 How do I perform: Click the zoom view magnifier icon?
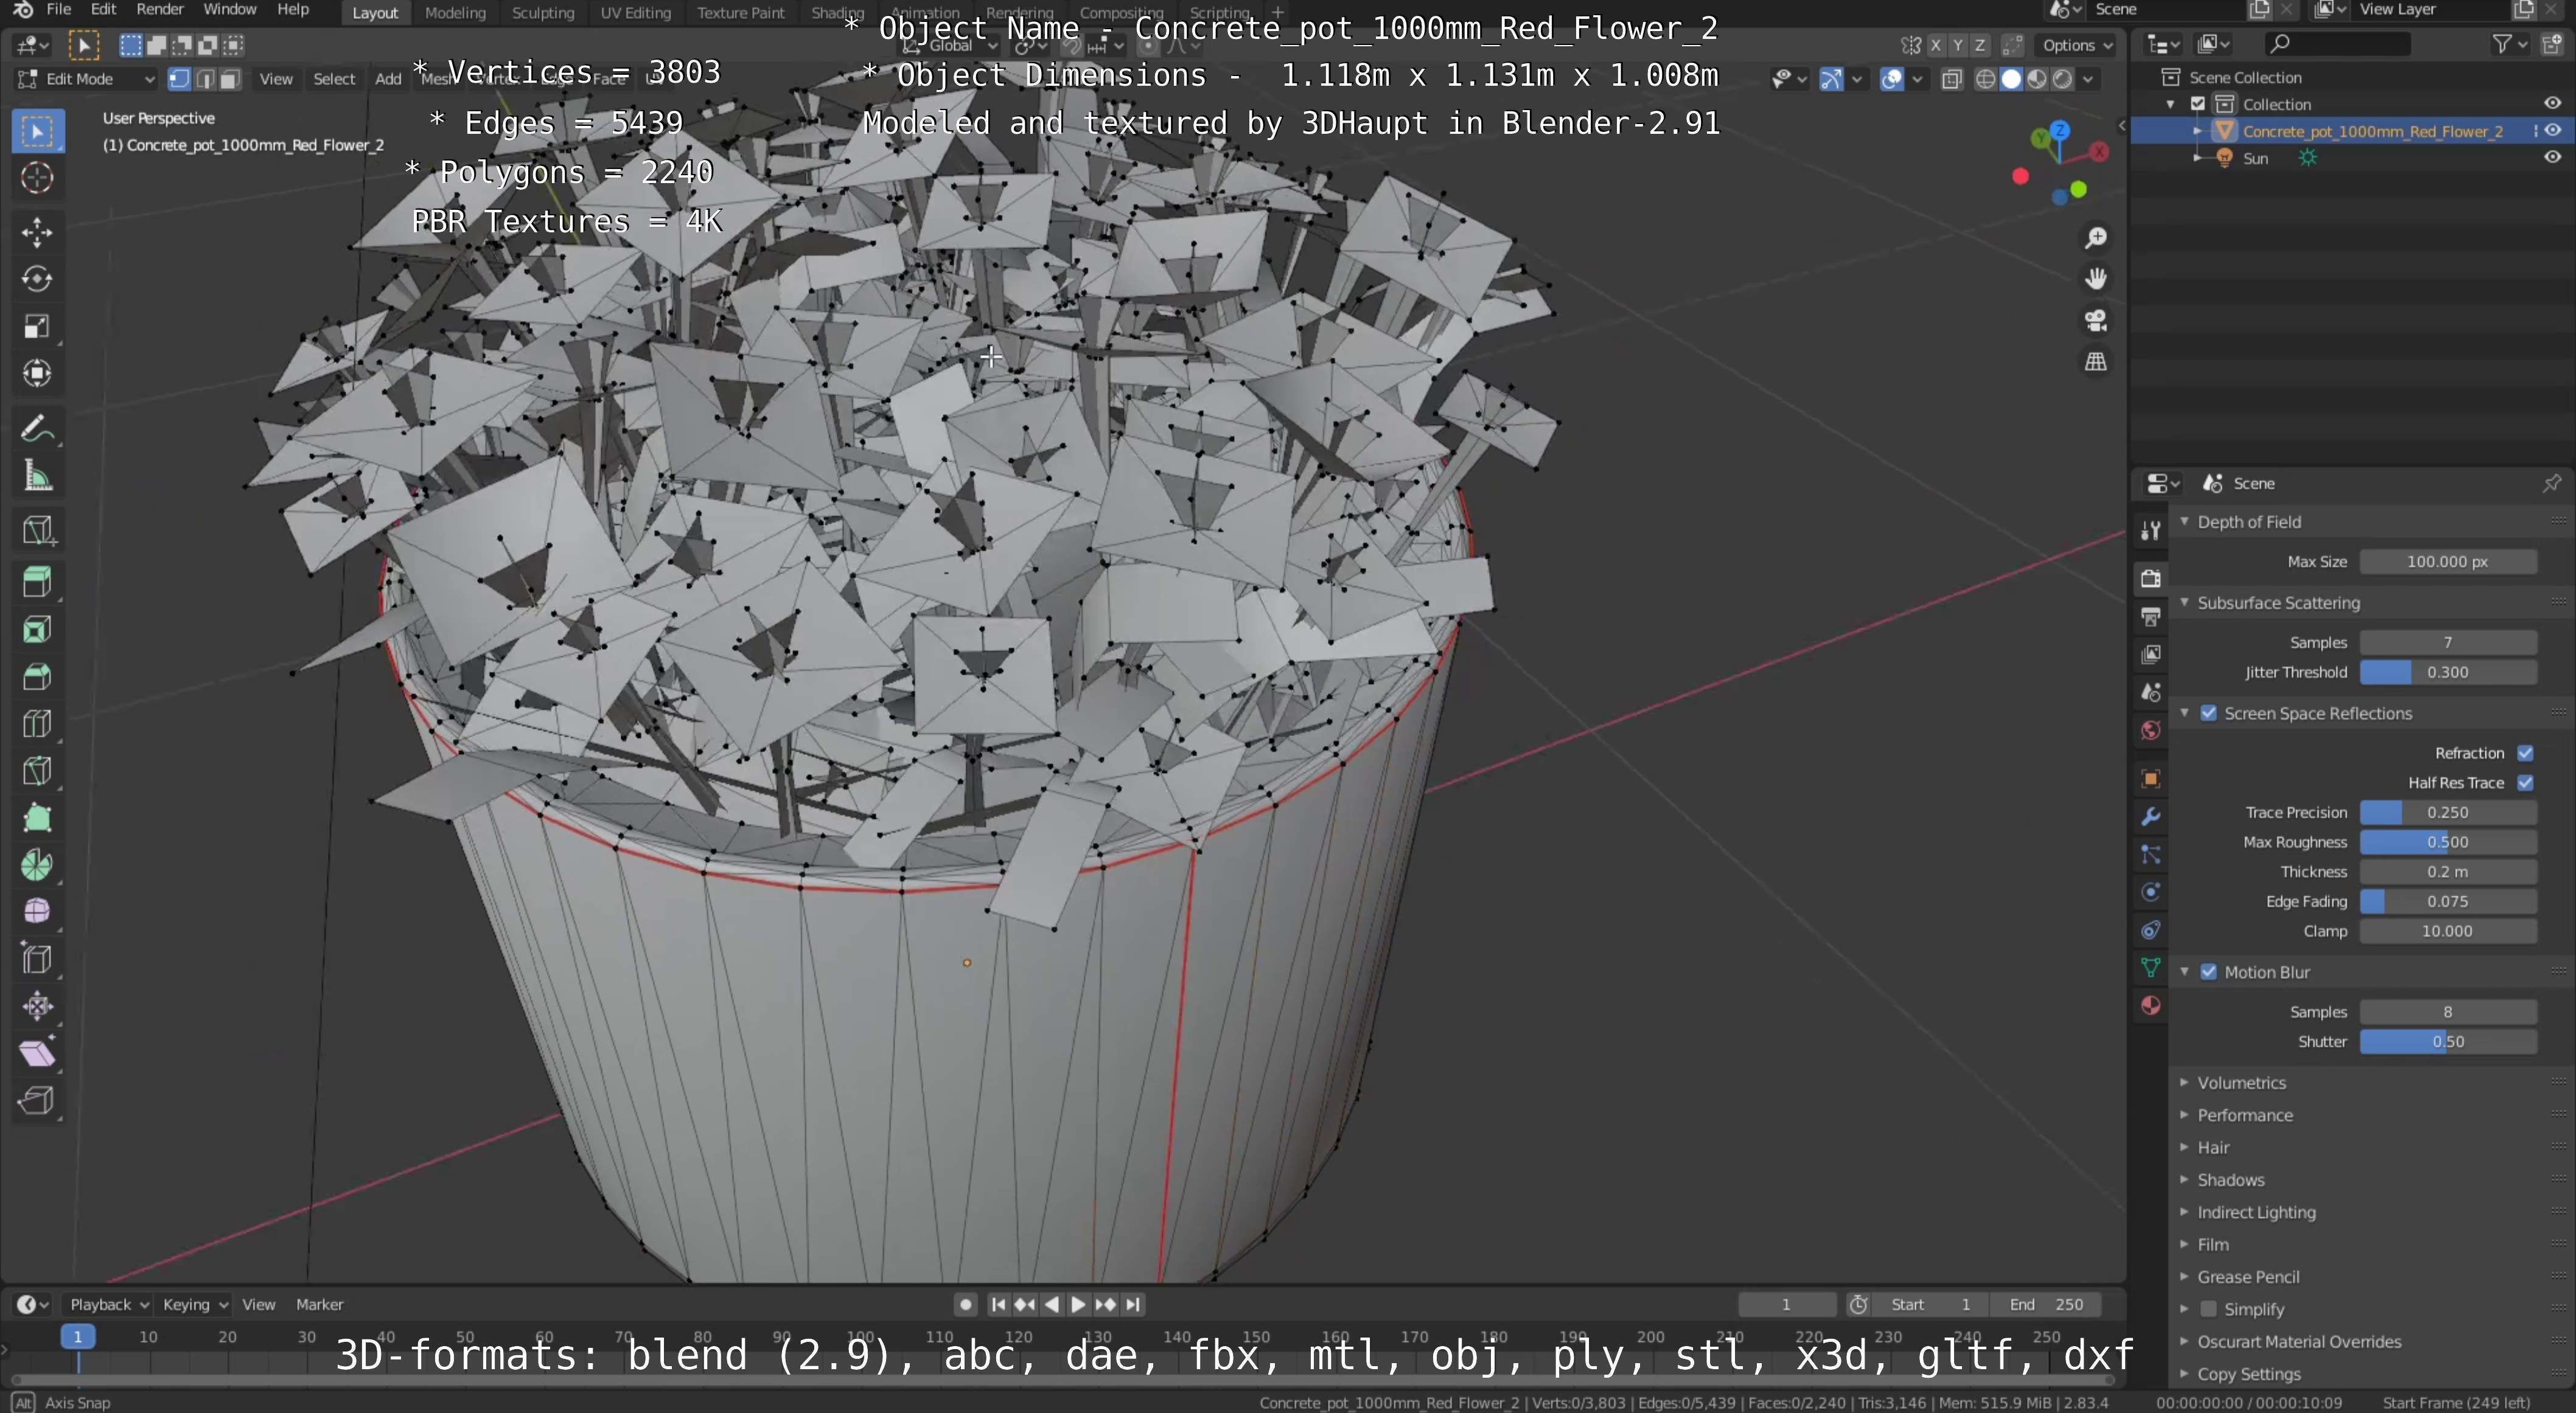[x=2096, y=238]
